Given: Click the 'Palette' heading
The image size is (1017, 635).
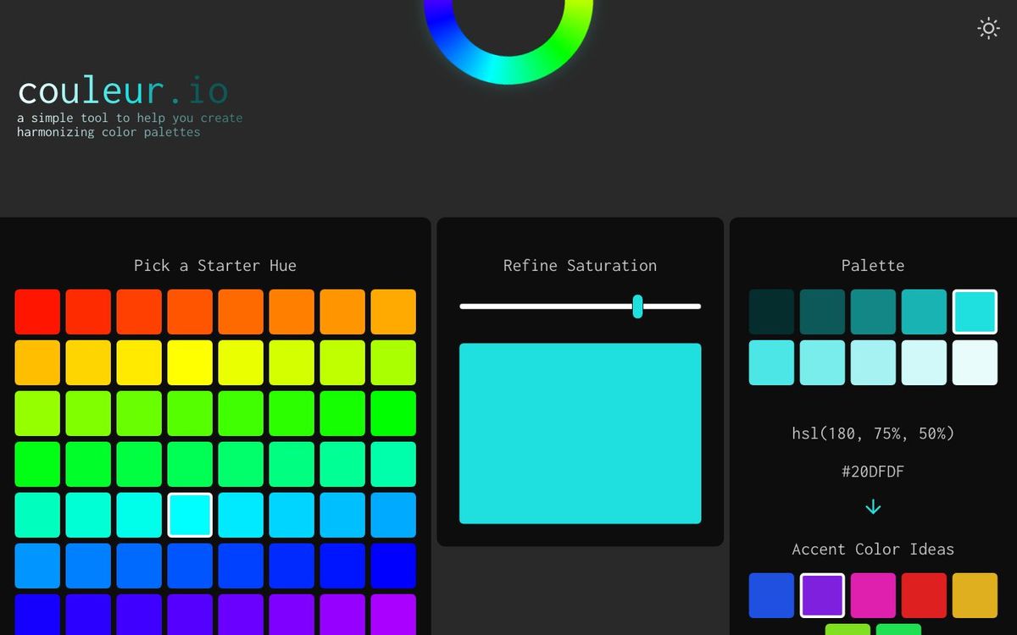Looking at the screenshot, I should pyautogui.click(x=873, y=266).
